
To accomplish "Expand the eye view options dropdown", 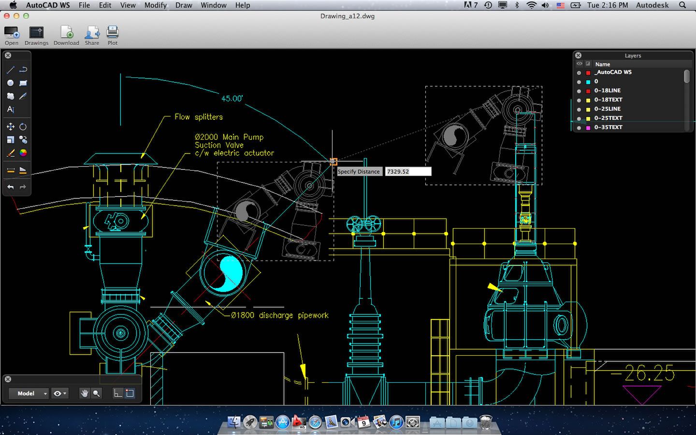I will [x=60, y=393].
